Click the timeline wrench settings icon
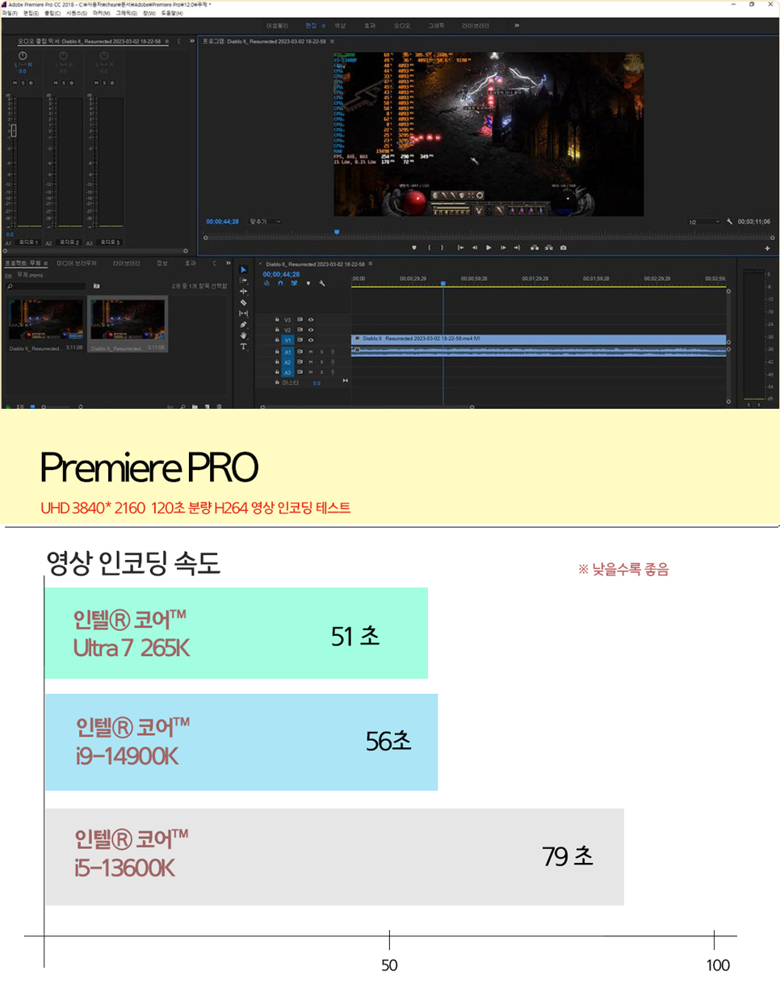The image size is (780, 984). (x=321, y=284)
